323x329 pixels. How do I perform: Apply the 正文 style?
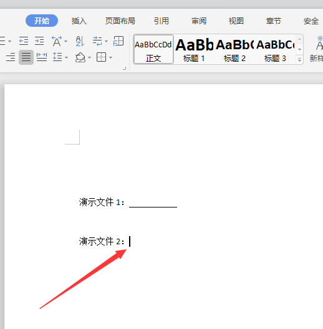click(153, 49)
